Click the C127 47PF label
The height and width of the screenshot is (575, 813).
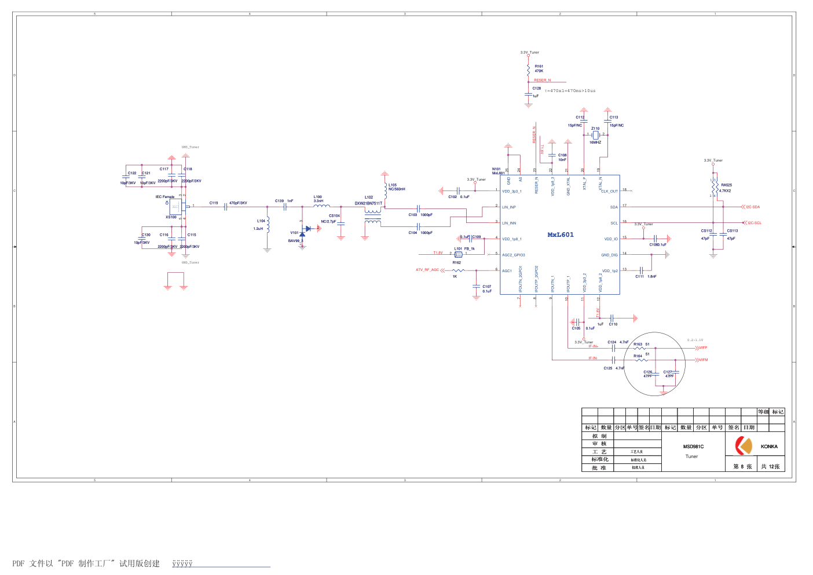(x=669, y=374)
